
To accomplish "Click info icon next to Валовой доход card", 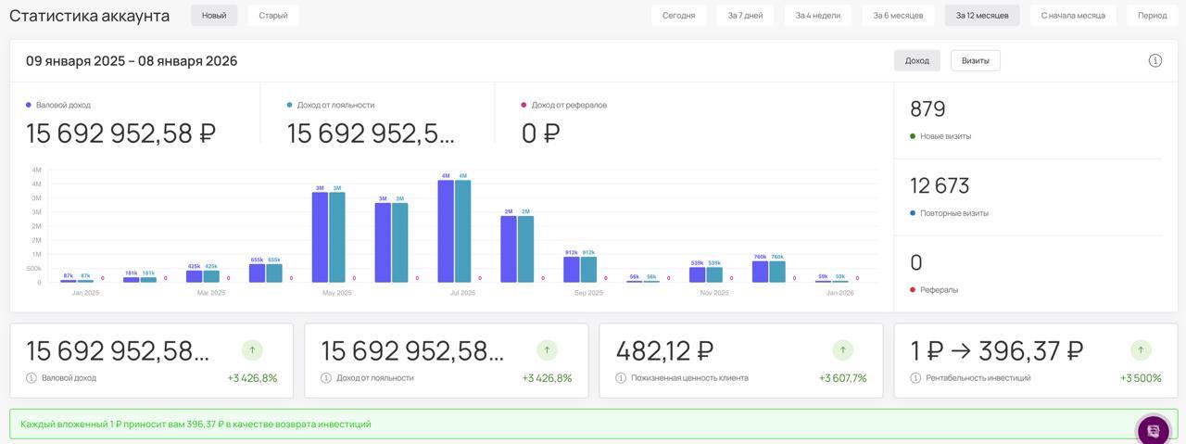I will 32,378.
